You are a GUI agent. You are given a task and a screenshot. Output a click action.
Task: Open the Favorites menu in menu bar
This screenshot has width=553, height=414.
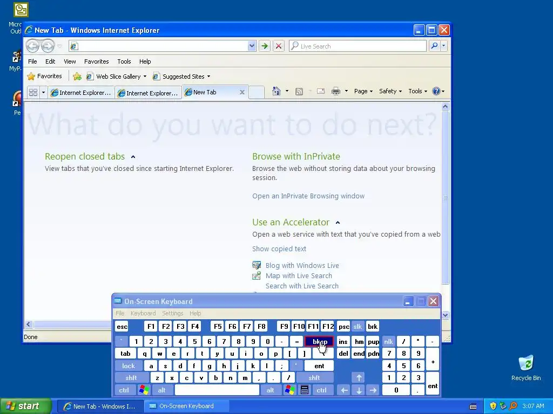point(96,61)
